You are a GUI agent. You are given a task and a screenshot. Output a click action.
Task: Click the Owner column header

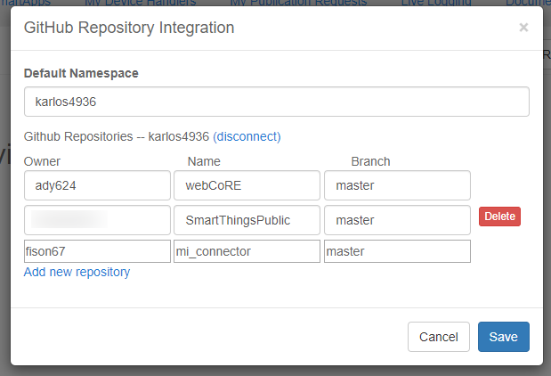pyautogui.click(x=42, y=161)
